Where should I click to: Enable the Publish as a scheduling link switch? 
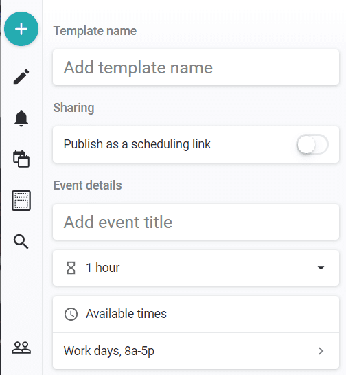(312, 144)
